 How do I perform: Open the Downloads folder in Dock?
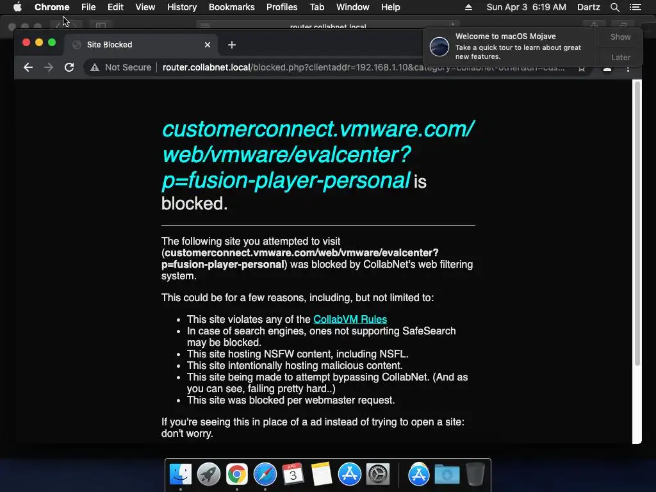[447, 475]
